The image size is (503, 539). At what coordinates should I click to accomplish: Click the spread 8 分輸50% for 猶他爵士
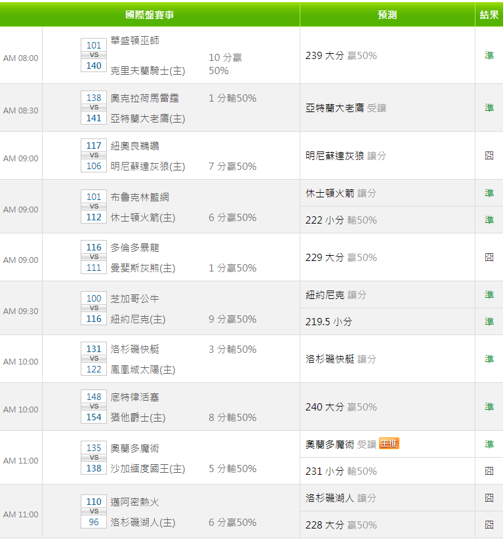pos(232,418)
